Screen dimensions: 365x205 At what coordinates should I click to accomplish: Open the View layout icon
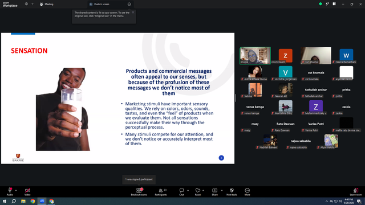[x=334, y=4]
